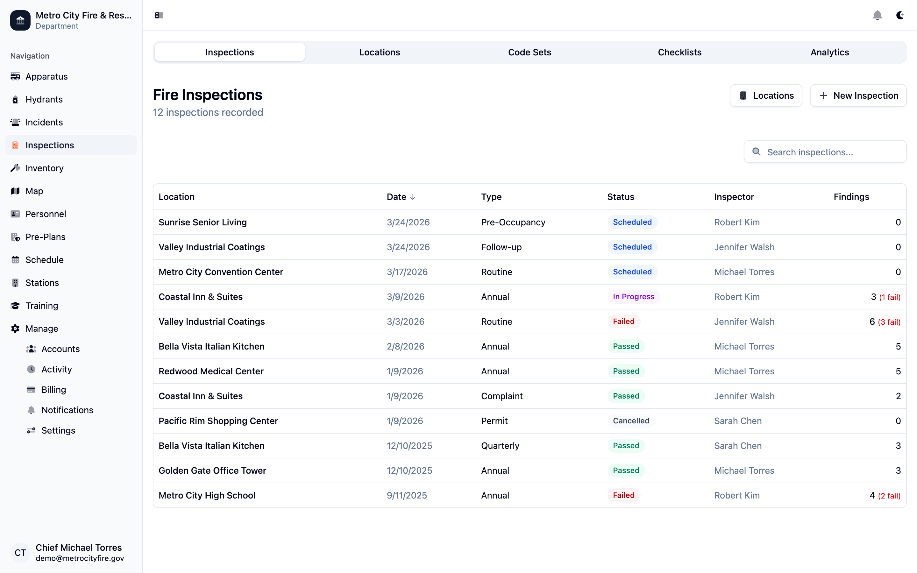917x573 pixels.
Task: Sort by Date using the arrow
Action: pos(413,197)
